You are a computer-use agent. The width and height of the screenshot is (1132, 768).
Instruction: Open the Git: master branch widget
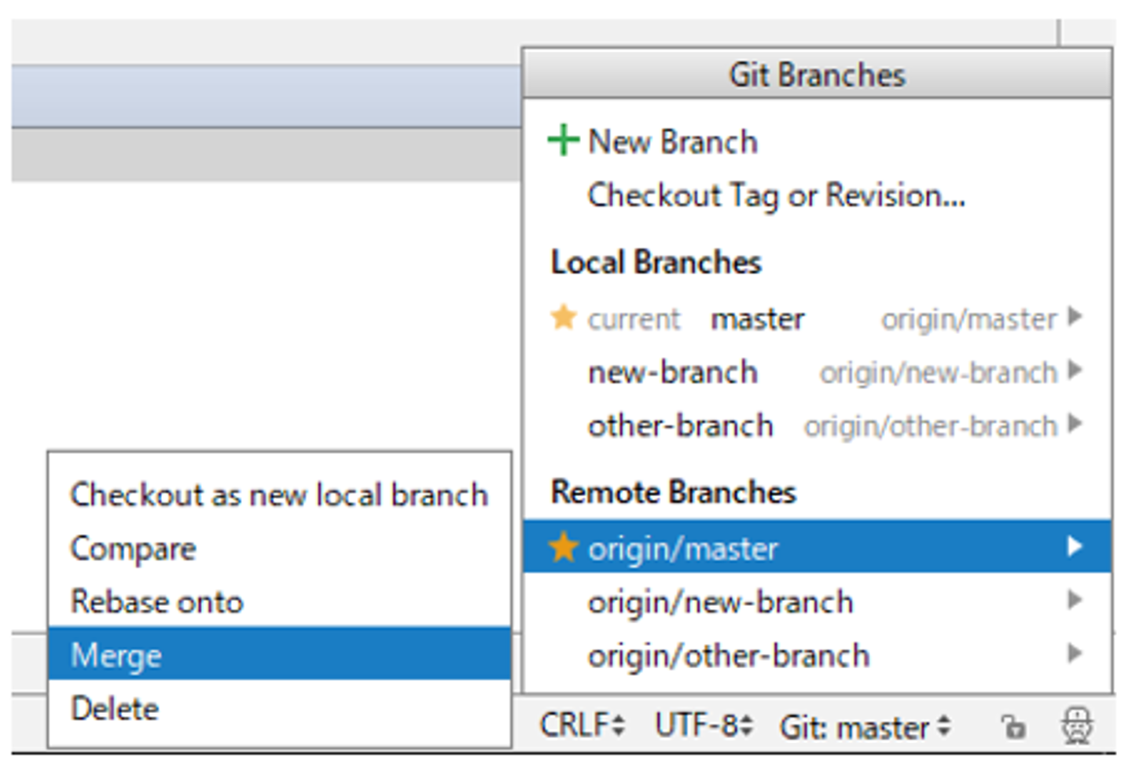point(865,727)
